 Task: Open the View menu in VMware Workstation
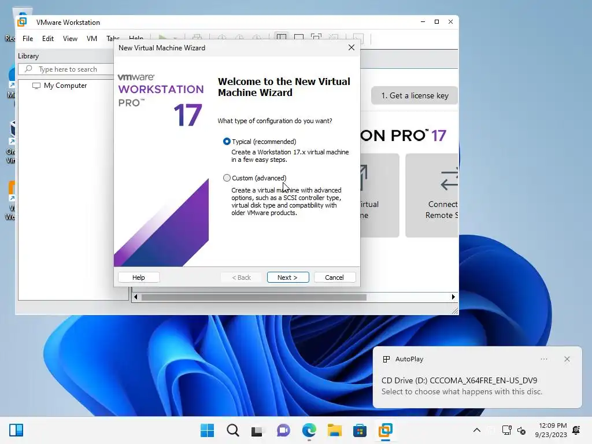pyautogui.click(x=70, y=39)
